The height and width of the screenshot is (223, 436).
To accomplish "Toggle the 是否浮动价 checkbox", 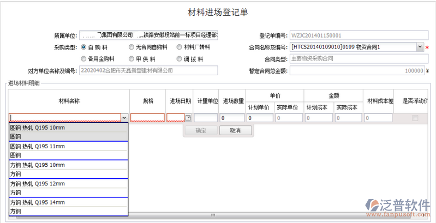I will pyautogui.click(x=415, y=118).
